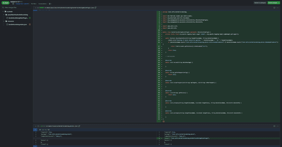Collapse the BorderlessMiningMixinPlugin.java diff
282x147 pixels.
coord(36,8)
